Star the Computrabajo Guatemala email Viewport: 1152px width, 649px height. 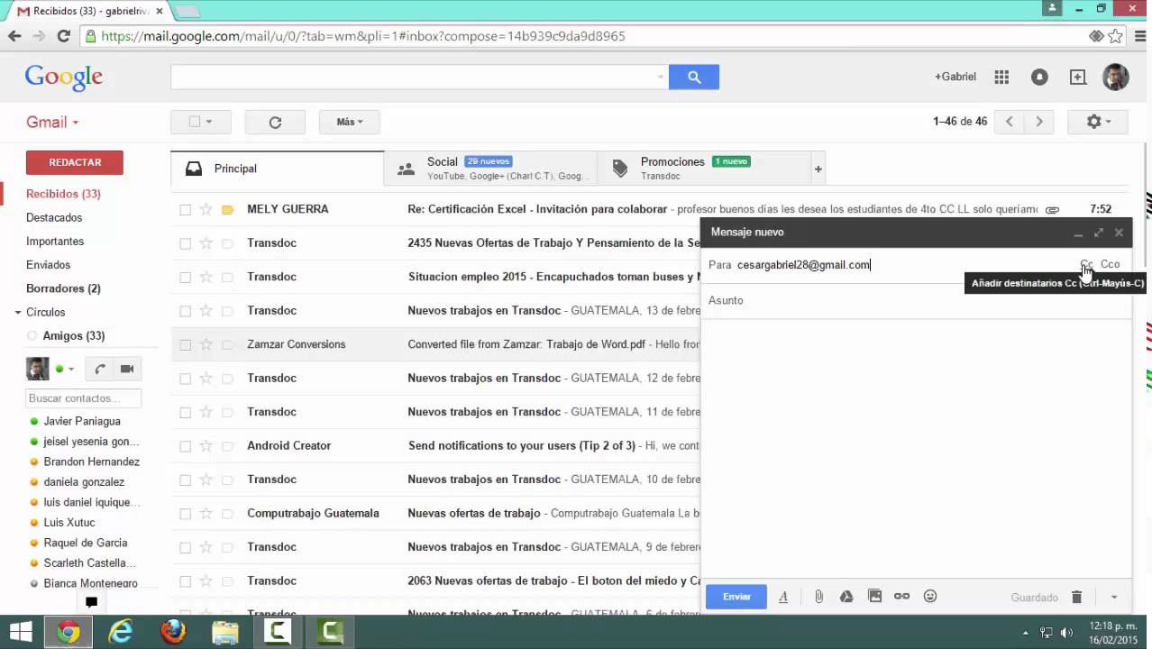tap(206, 514)
